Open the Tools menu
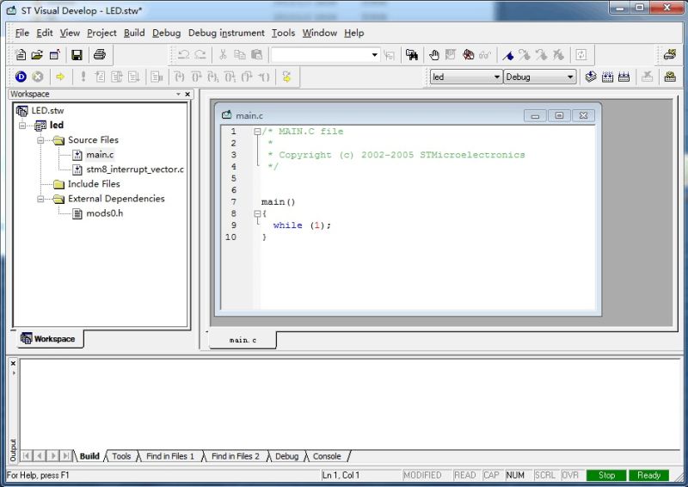Screen dimensions: 688x487 click(x=283, y=33)
